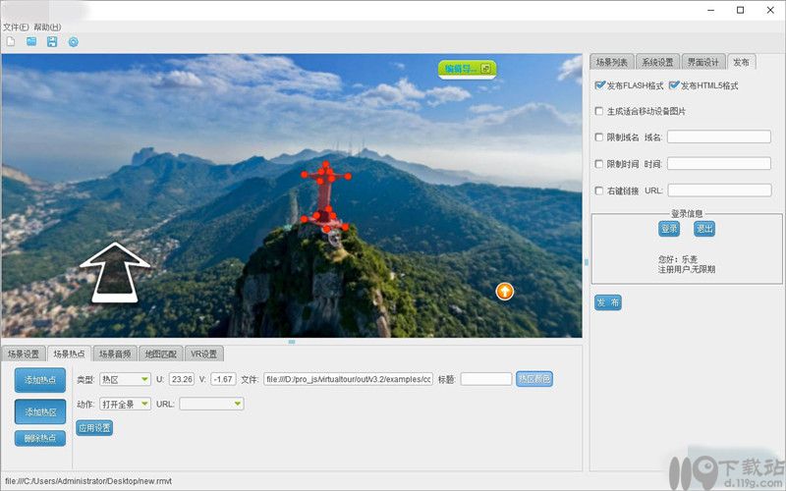Uncheck the 发布FLASH格式 checkbox
786x491 pixels.
pos(600,85)
